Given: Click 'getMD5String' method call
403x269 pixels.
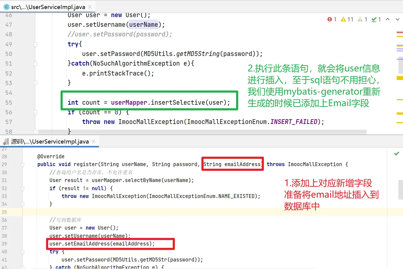Looking at the screenshot, I should point(197,54).
